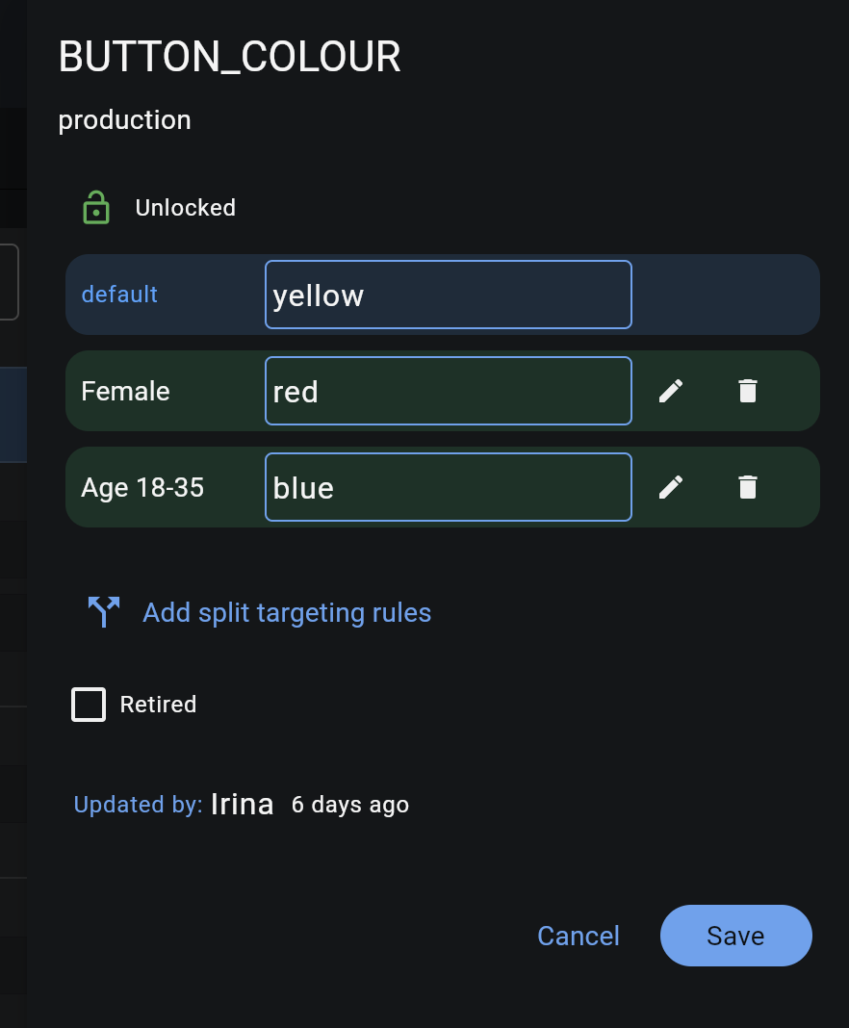Image resolution: width=849 pixels, height=1028 pixels.
Task: Click the branching split-targeting icon
Action: 102,611
